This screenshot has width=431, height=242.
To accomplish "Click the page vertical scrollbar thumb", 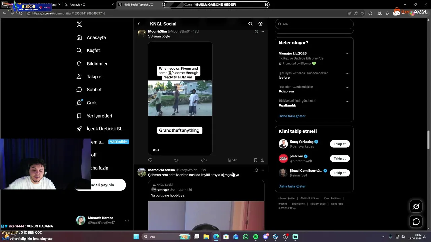I will [428, 140].
